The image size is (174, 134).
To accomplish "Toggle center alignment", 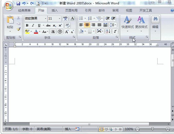I will click(87, 25).
